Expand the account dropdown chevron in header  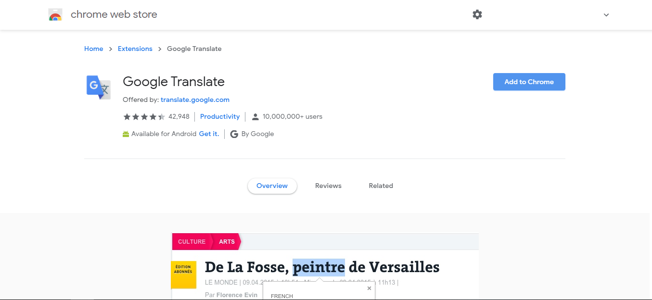click(606, 15)
